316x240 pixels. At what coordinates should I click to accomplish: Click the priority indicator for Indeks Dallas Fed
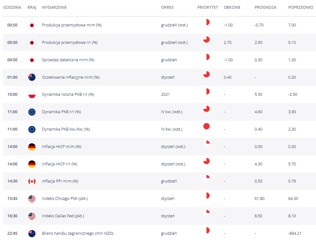[x=206, y=213]
